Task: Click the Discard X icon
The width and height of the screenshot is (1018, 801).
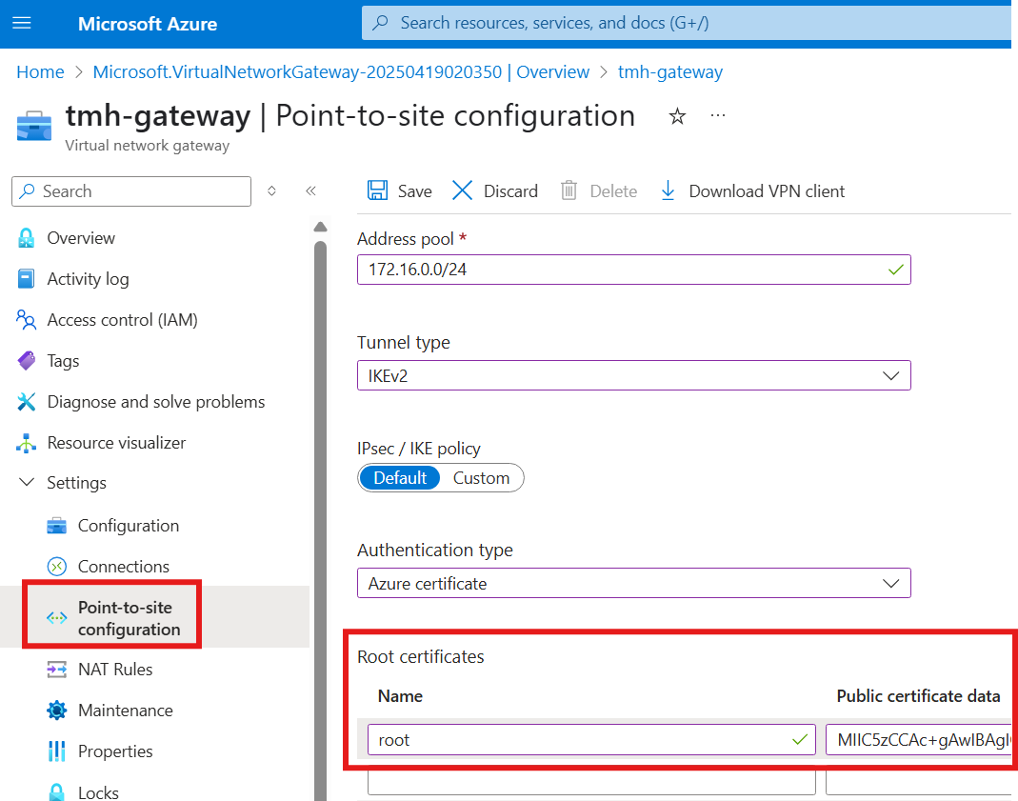Action: (462, 190)
